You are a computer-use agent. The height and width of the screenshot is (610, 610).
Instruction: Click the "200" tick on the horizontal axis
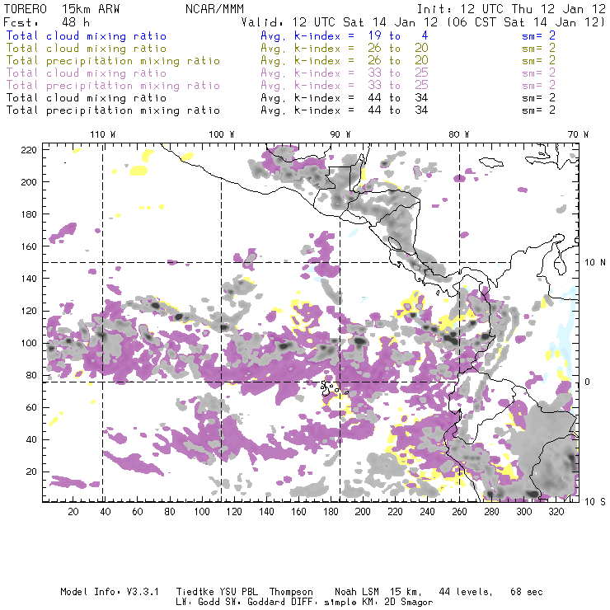[x=363, y=512]
